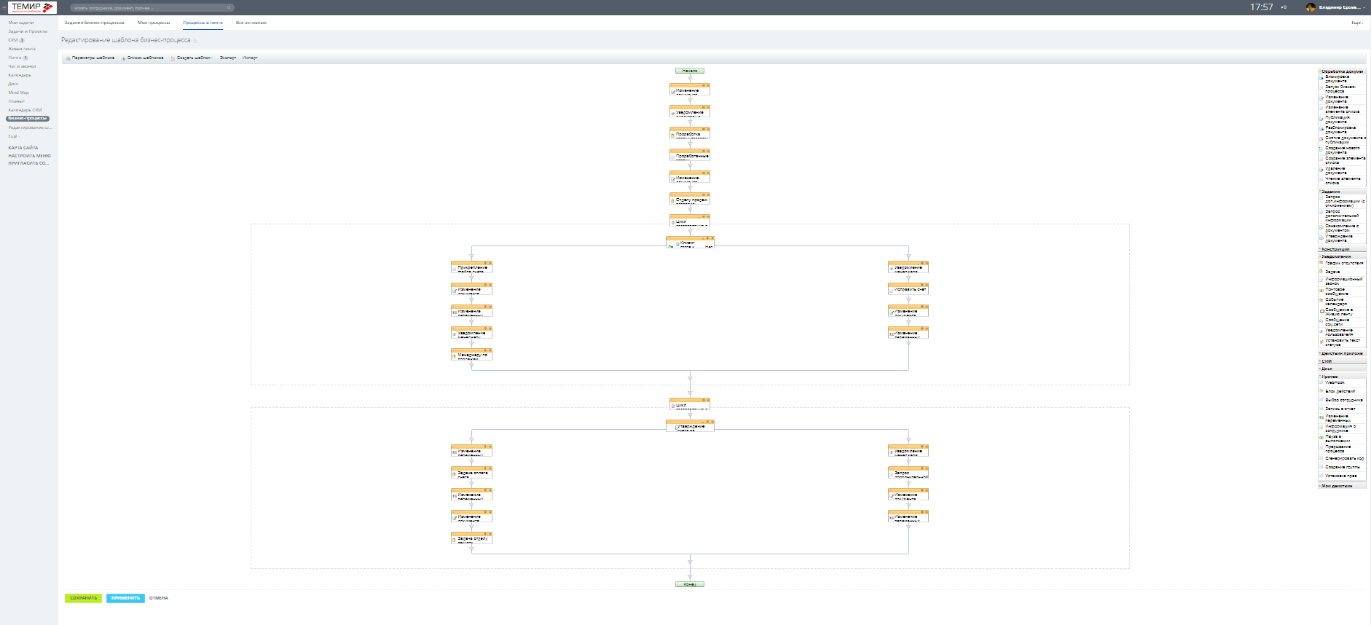Select Запуск бизнес-процесса activity in the panel
Screen dimensions: 1371x625
click(x=1341, y=89)
